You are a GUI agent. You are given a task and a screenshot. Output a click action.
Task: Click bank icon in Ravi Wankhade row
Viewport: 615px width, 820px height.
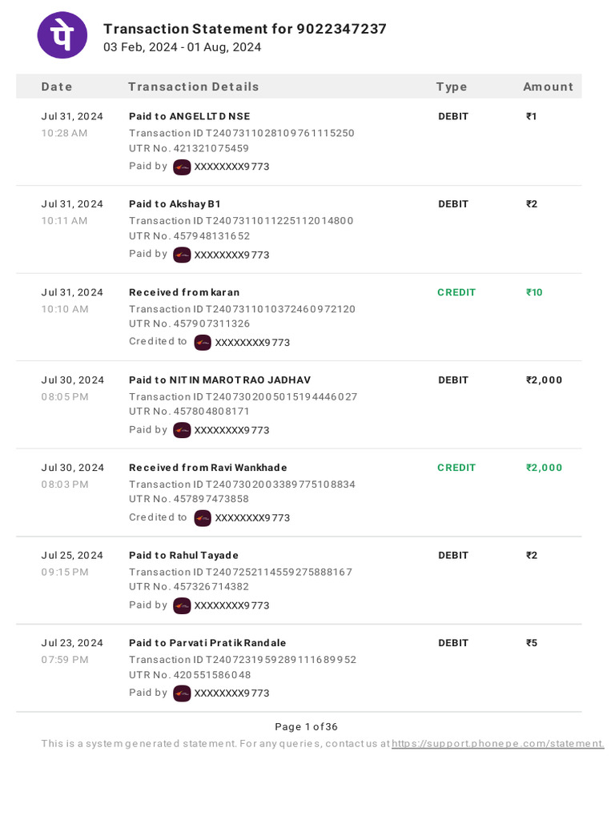click(x=203, y=518)
